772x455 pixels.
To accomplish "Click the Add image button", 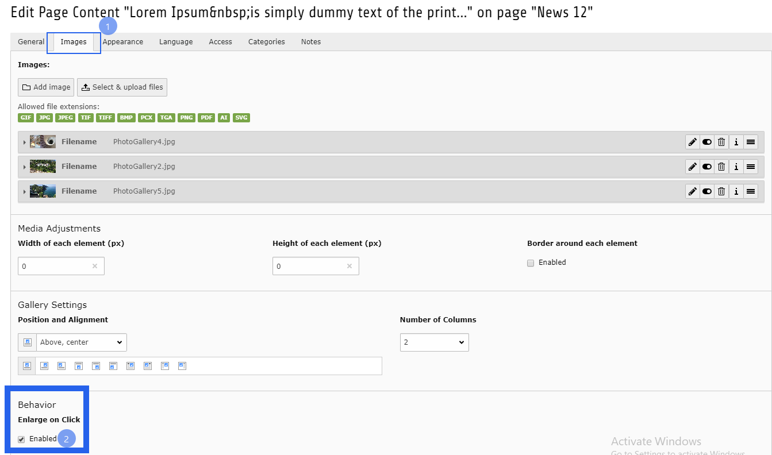I will [46, 87].
